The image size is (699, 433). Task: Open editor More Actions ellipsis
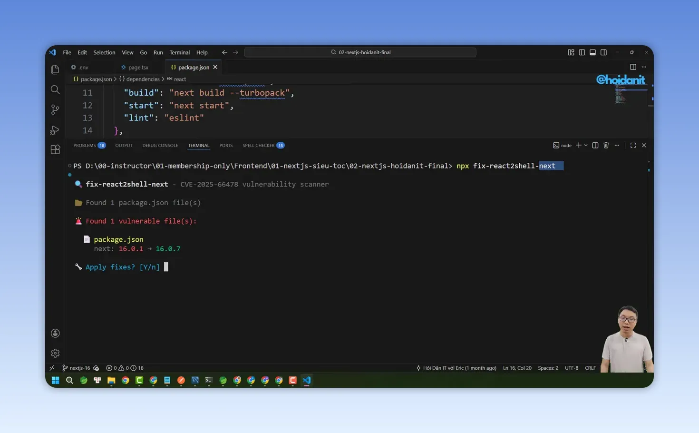pyautogui.click(x=644, y=67)
